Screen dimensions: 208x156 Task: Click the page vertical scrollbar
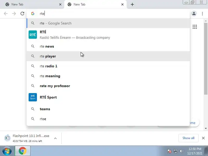click(x=206, y=59)
